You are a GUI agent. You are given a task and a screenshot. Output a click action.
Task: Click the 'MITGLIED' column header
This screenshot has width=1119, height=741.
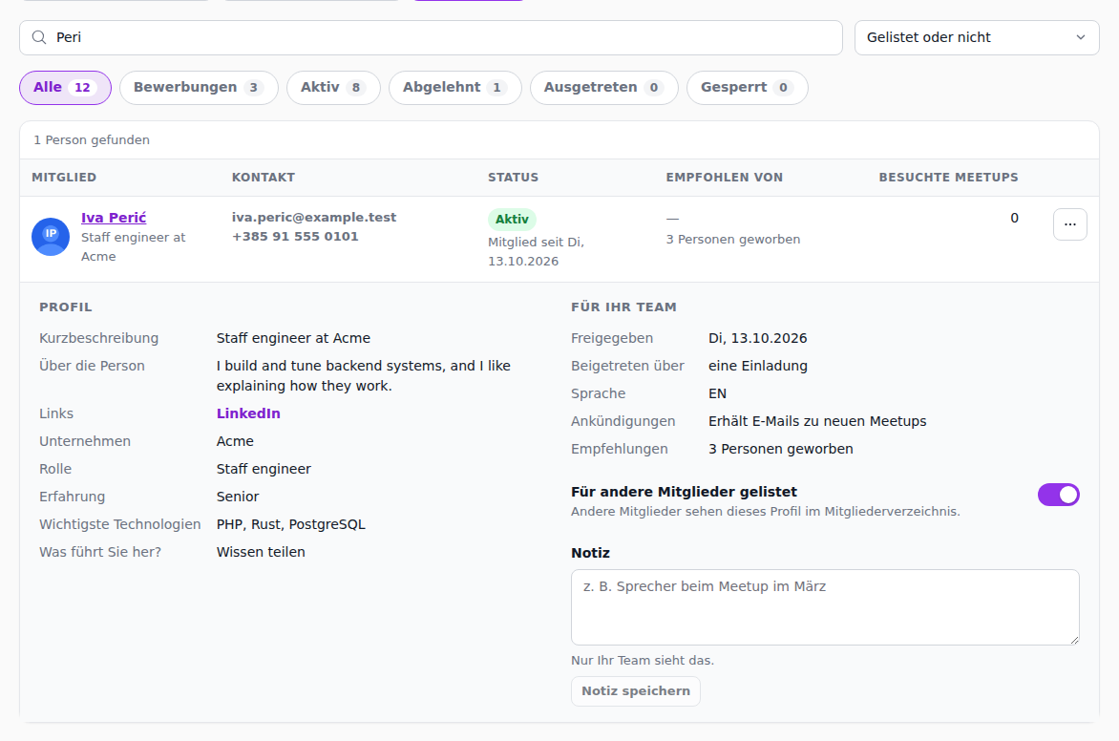[x=64, y=177]
